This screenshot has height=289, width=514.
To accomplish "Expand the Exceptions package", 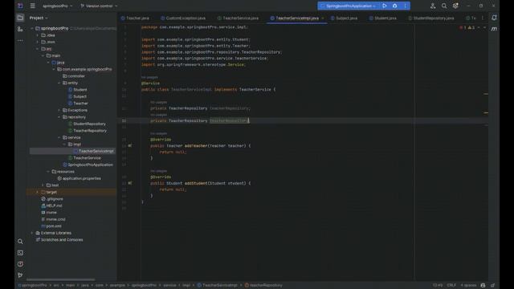I will (59, 110).
